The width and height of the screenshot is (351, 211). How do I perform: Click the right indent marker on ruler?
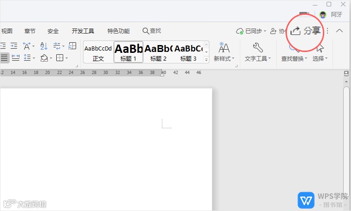(162, 75)
